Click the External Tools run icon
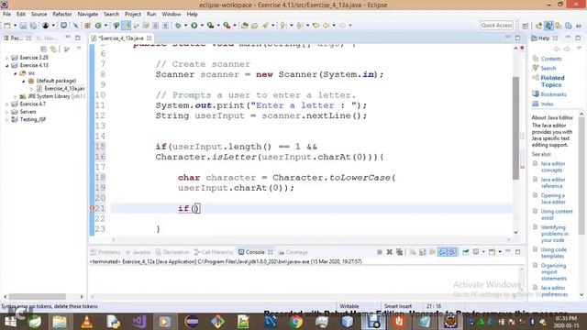The image size is (587, 330). tap(227, 26)
